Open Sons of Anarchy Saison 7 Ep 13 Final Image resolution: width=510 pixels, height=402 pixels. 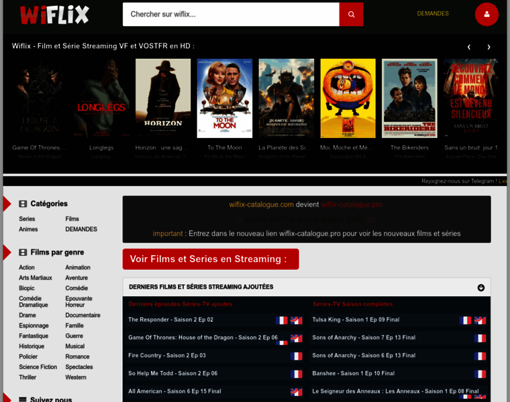tap(364, 338)
